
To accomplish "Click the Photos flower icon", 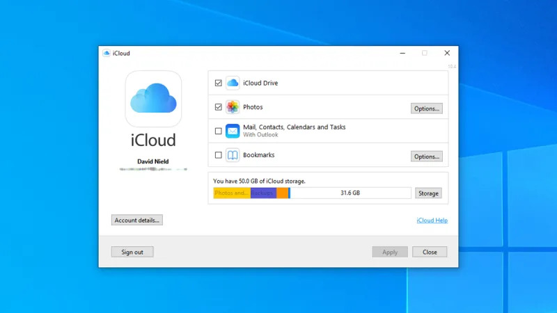I will pos(233,107).
